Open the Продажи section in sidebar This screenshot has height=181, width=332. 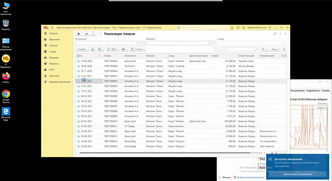53,58
